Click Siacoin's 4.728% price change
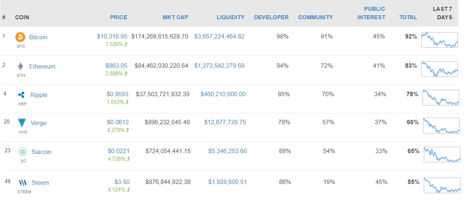Image resolution: width=466 pixels, height=200 pixels. (x=119, y=159)
